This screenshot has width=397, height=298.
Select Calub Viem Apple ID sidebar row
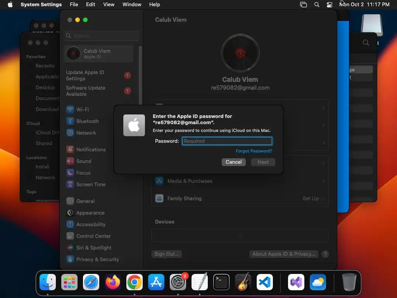coord(99,54)
